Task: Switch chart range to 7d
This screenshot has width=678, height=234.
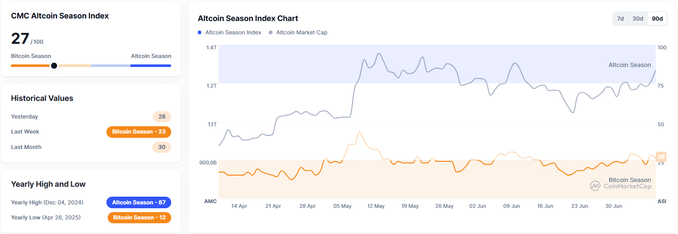Action: pos(620,18)
